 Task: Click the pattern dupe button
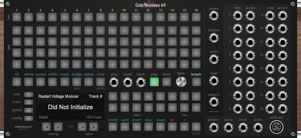tap(160, 127)
